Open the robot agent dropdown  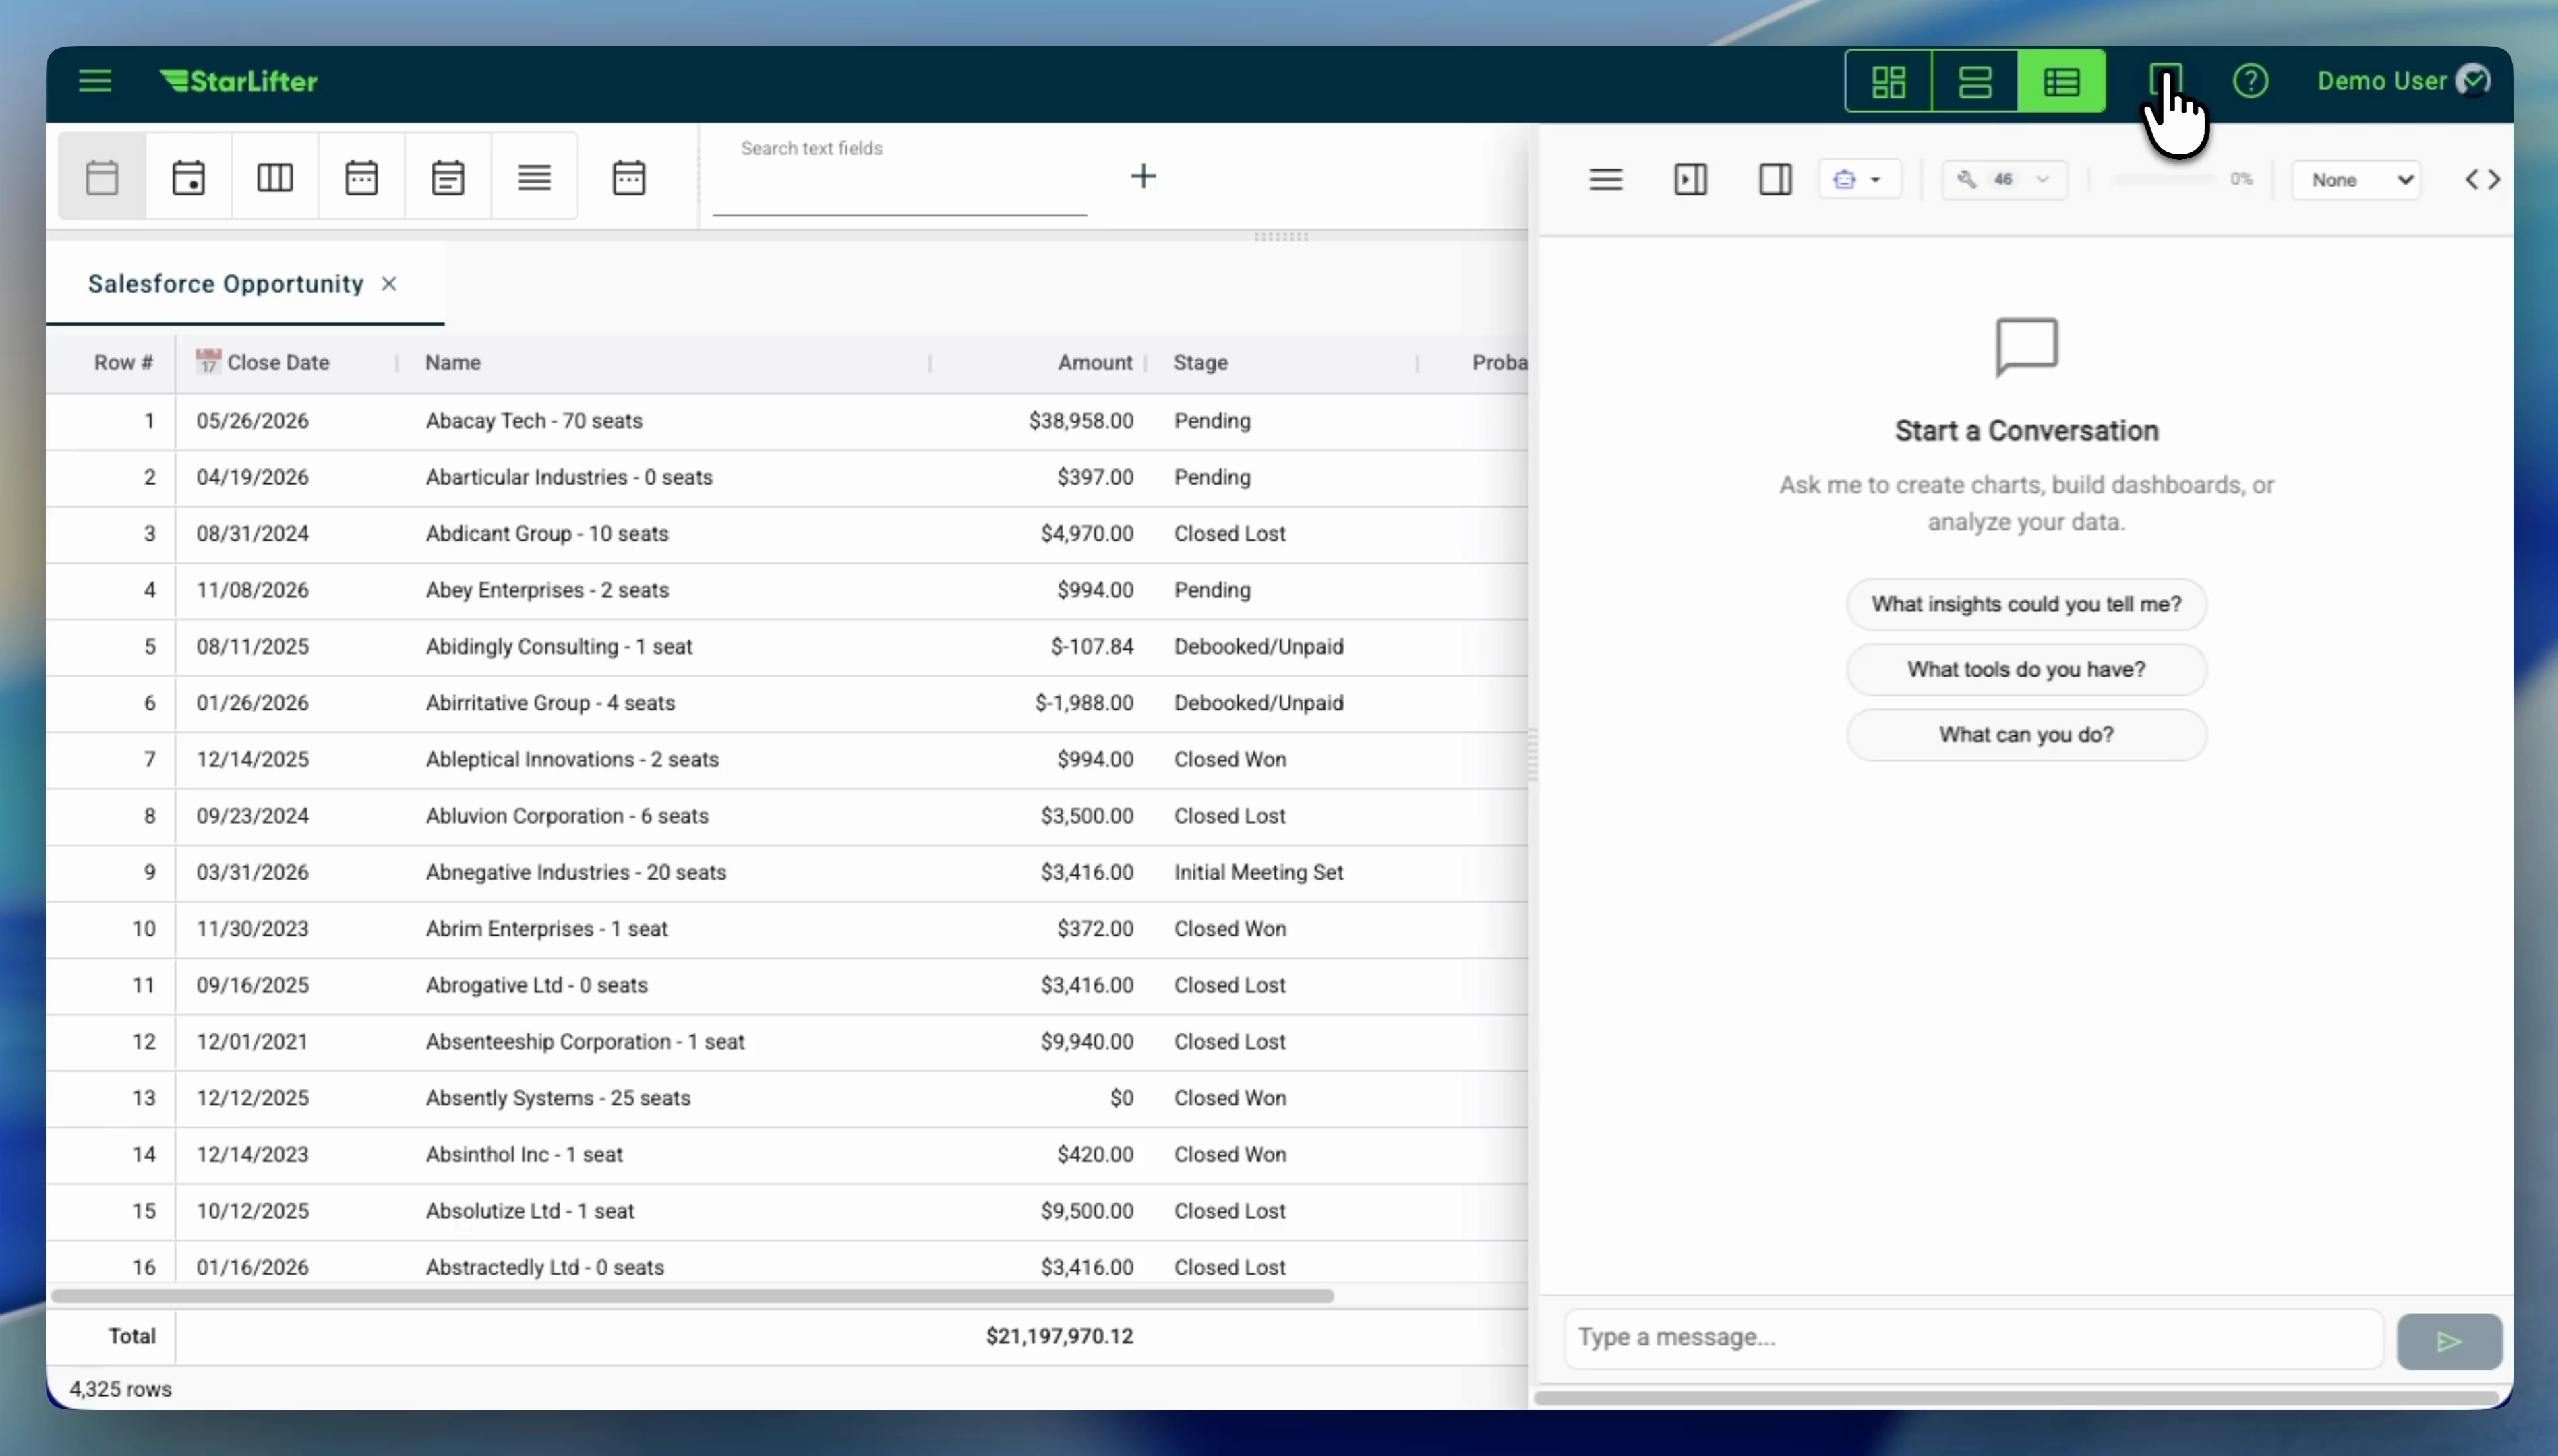coord(1858,180)
